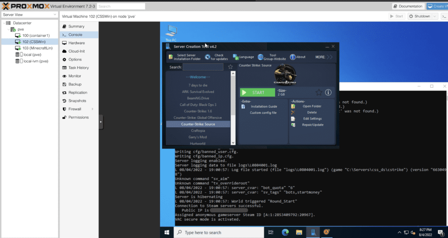Click the Delete action
Viewport: 448px width, 238px height.
pyautogui.click(x=311, y=112)
